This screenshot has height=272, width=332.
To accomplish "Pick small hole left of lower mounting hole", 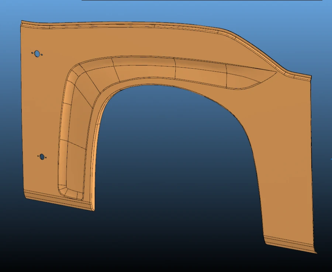I will pyautogui.click(x=38, y=156).
